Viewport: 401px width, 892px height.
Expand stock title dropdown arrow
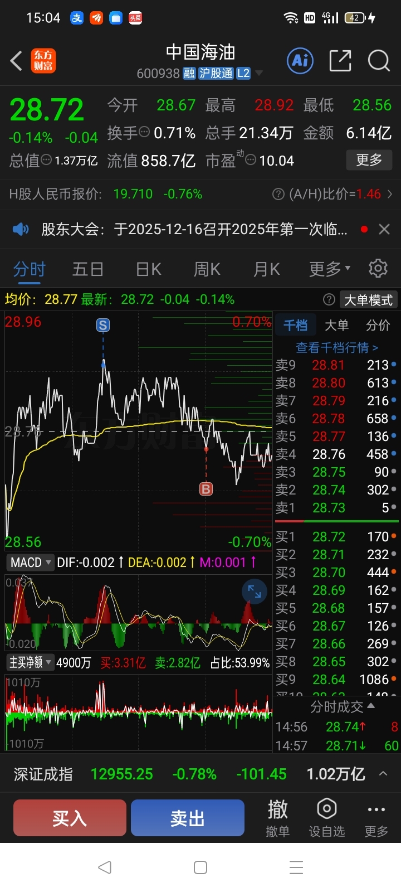pyautogui.click(x=259, y=74)
